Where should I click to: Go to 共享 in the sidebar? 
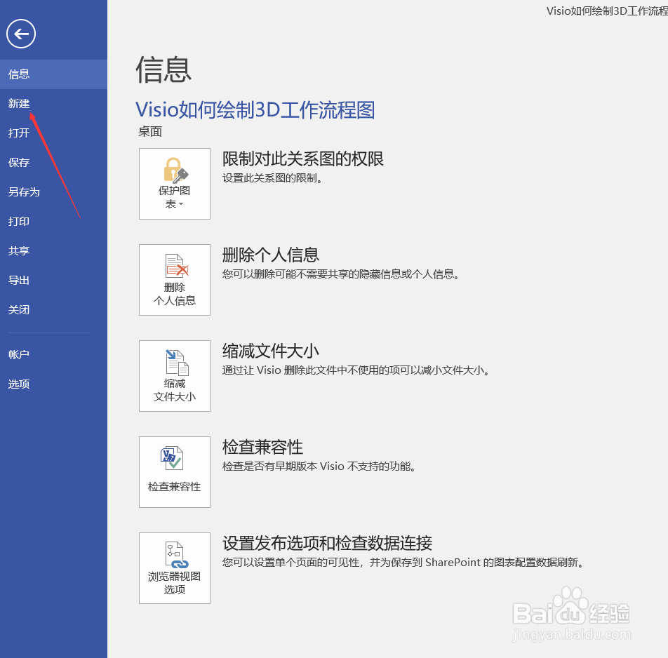[53, 251]
